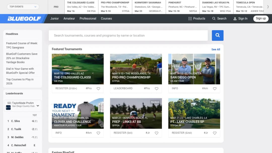Select Pinehurst event in top events bar
Image resolution: width=272 pixels, height=153 pixels.
183,7
